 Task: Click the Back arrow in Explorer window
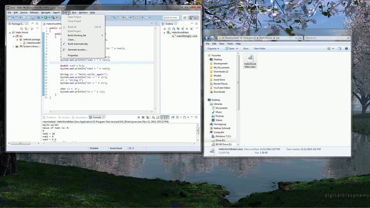pos(207,38)
